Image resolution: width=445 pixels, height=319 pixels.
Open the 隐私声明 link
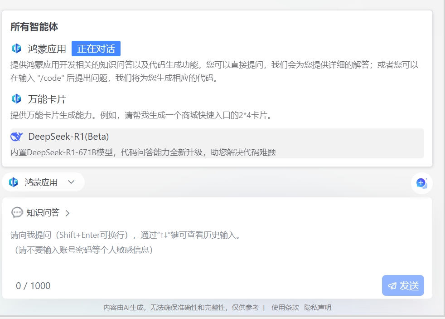318,308
